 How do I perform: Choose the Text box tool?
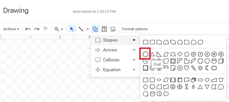[x=104, y=29]
